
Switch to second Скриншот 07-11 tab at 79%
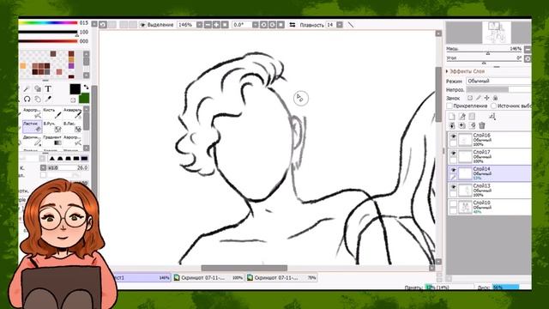click(281, 277)
